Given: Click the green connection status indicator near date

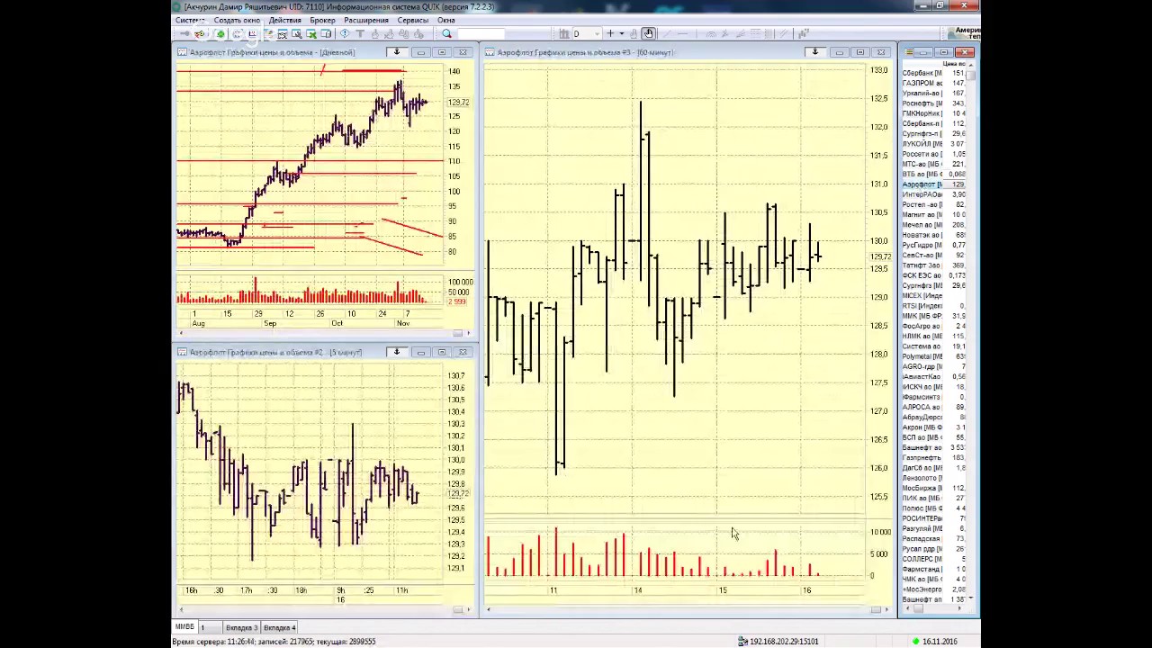Looking at the screenshot, I should point(916,642).
